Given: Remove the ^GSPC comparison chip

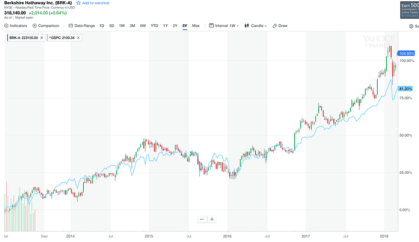Looking at the screenshot, I should pos(78,38).
